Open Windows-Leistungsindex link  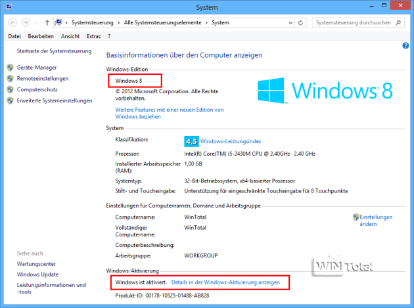(x=231, y=141)
